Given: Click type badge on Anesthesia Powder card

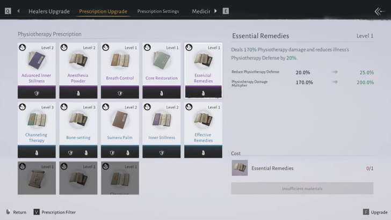Looking at the screenshot, I should tap(64, 47).
